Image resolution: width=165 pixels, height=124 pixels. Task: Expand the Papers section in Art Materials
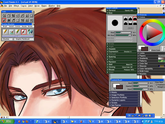click(138, 56)
